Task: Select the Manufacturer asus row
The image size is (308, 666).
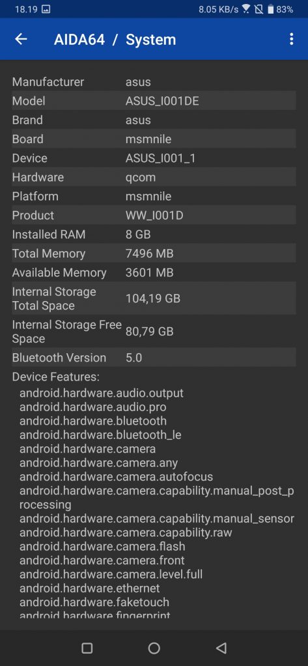Action: tap(154, 81)
